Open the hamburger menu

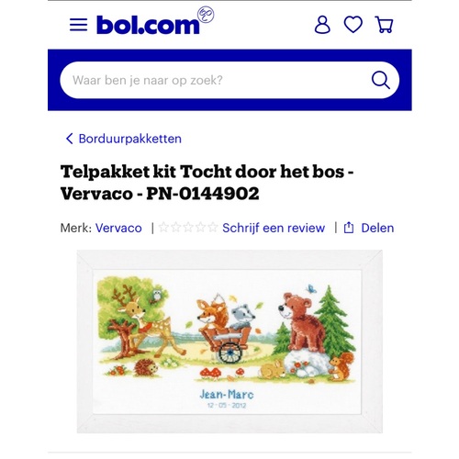78,25
